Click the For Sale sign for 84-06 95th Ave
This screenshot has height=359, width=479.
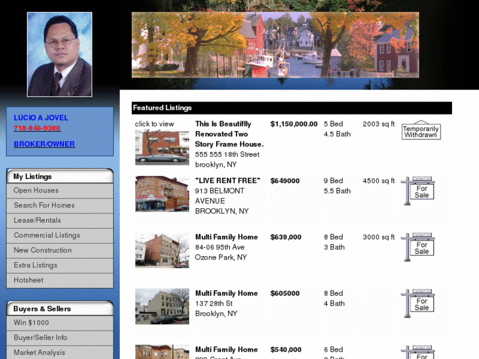(418, 247)
